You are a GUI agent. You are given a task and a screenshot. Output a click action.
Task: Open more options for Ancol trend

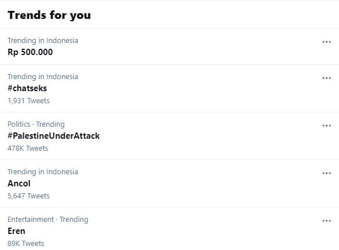pos(326,173)
